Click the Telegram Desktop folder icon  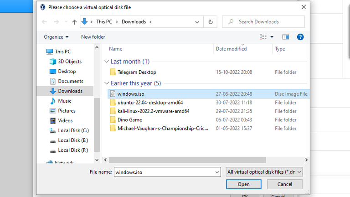(x=113, y=72)
